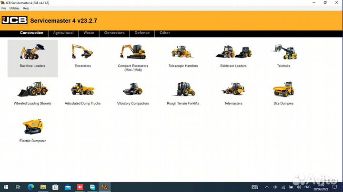Go to the Defence tab
Screen dimensions: 343x192
pyautogui.click(x=142, y=33)
